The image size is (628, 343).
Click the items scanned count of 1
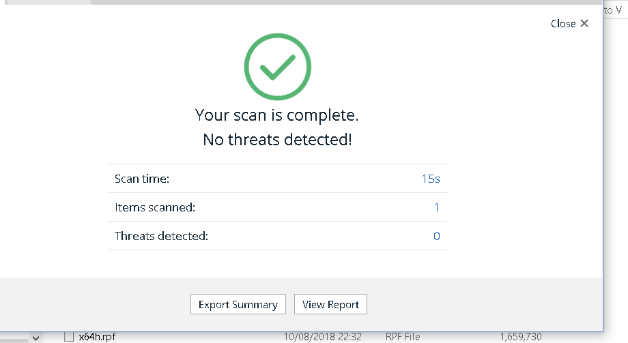437,207
